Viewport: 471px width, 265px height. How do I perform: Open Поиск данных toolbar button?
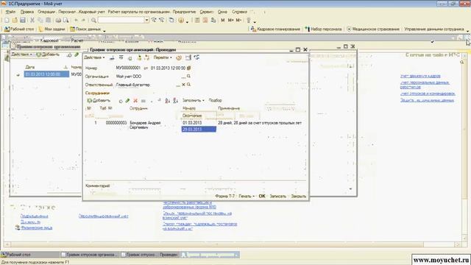(x=85, y=29)
